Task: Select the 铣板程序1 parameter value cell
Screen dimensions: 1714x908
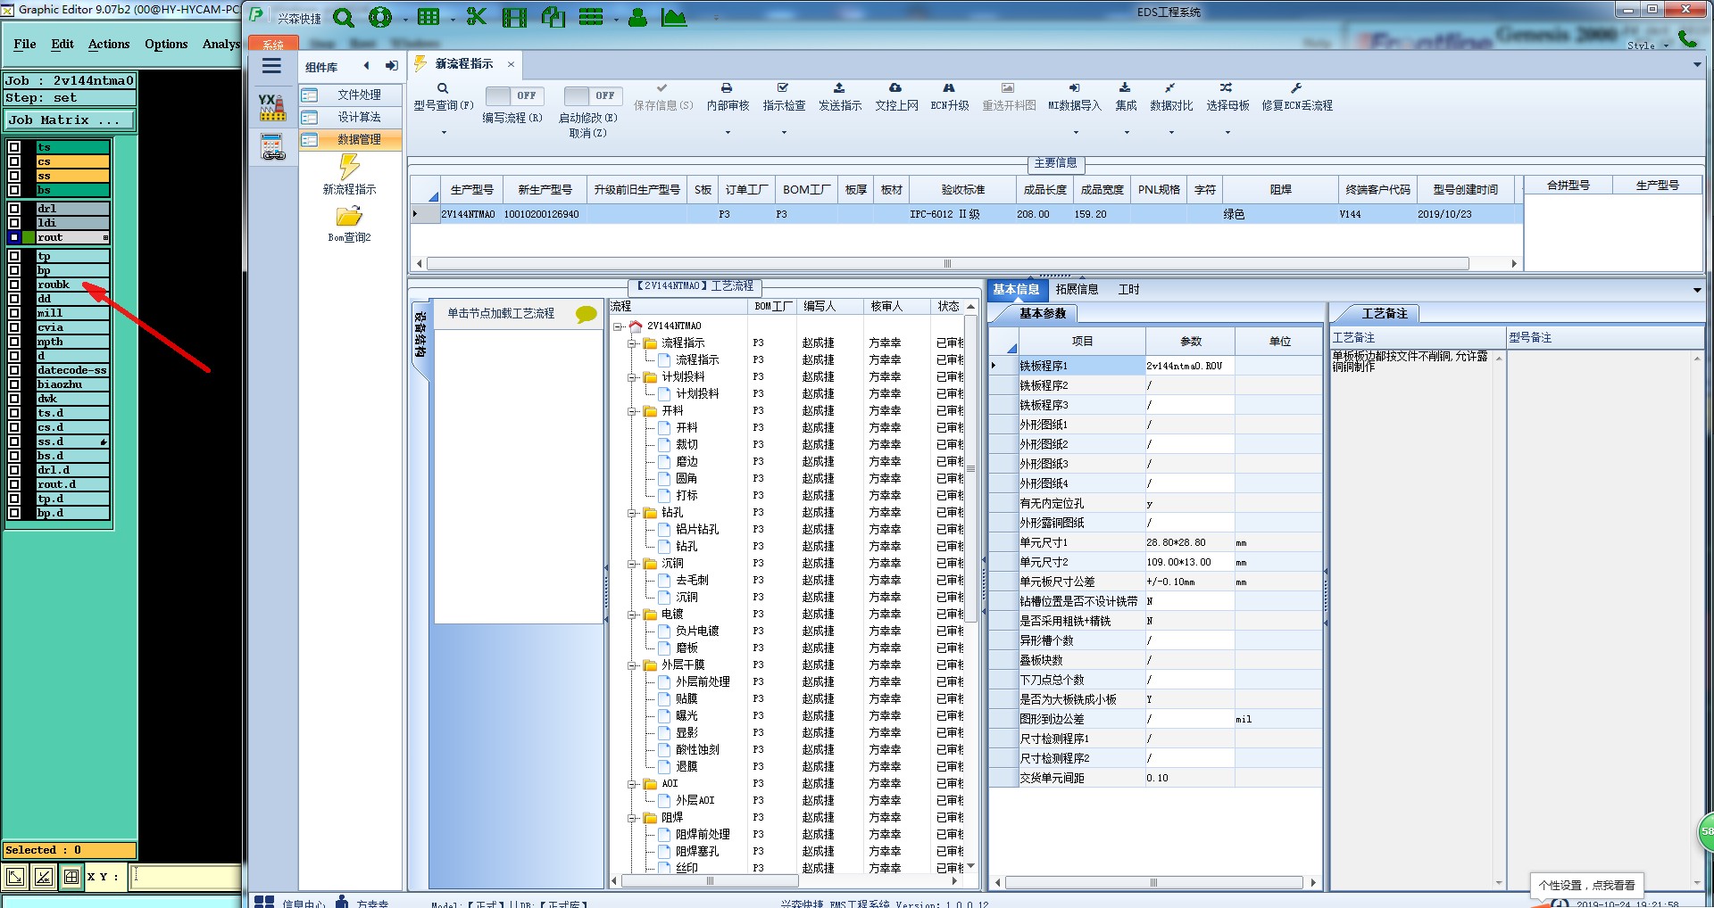Action: pyautogui.click(x=1189, y=366)
